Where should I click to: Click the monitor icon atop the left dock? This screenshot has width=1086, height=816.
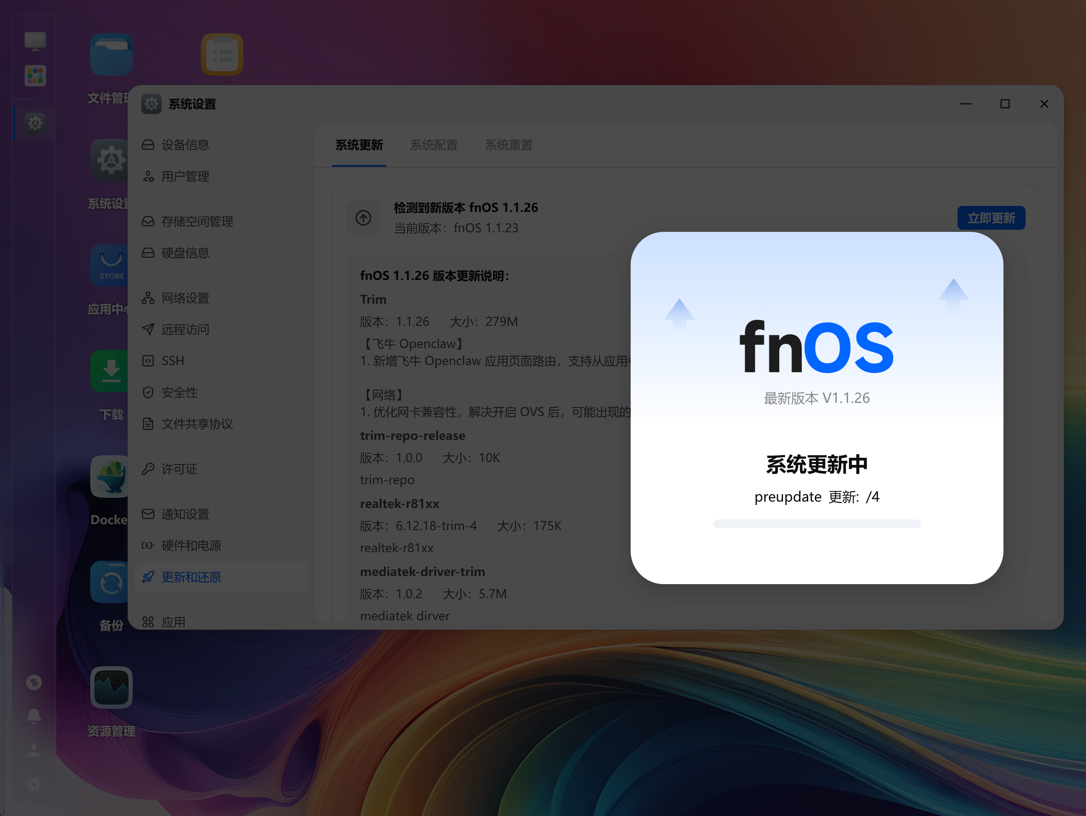(35, 41)
